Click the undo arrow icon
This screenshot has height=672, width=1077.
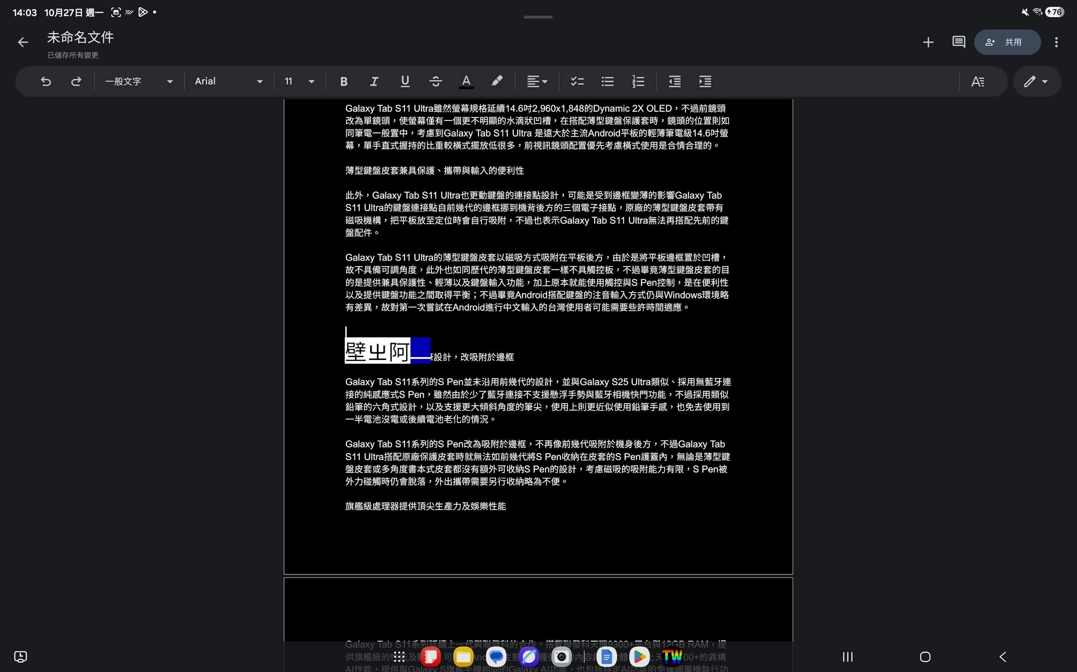[46, 81]
